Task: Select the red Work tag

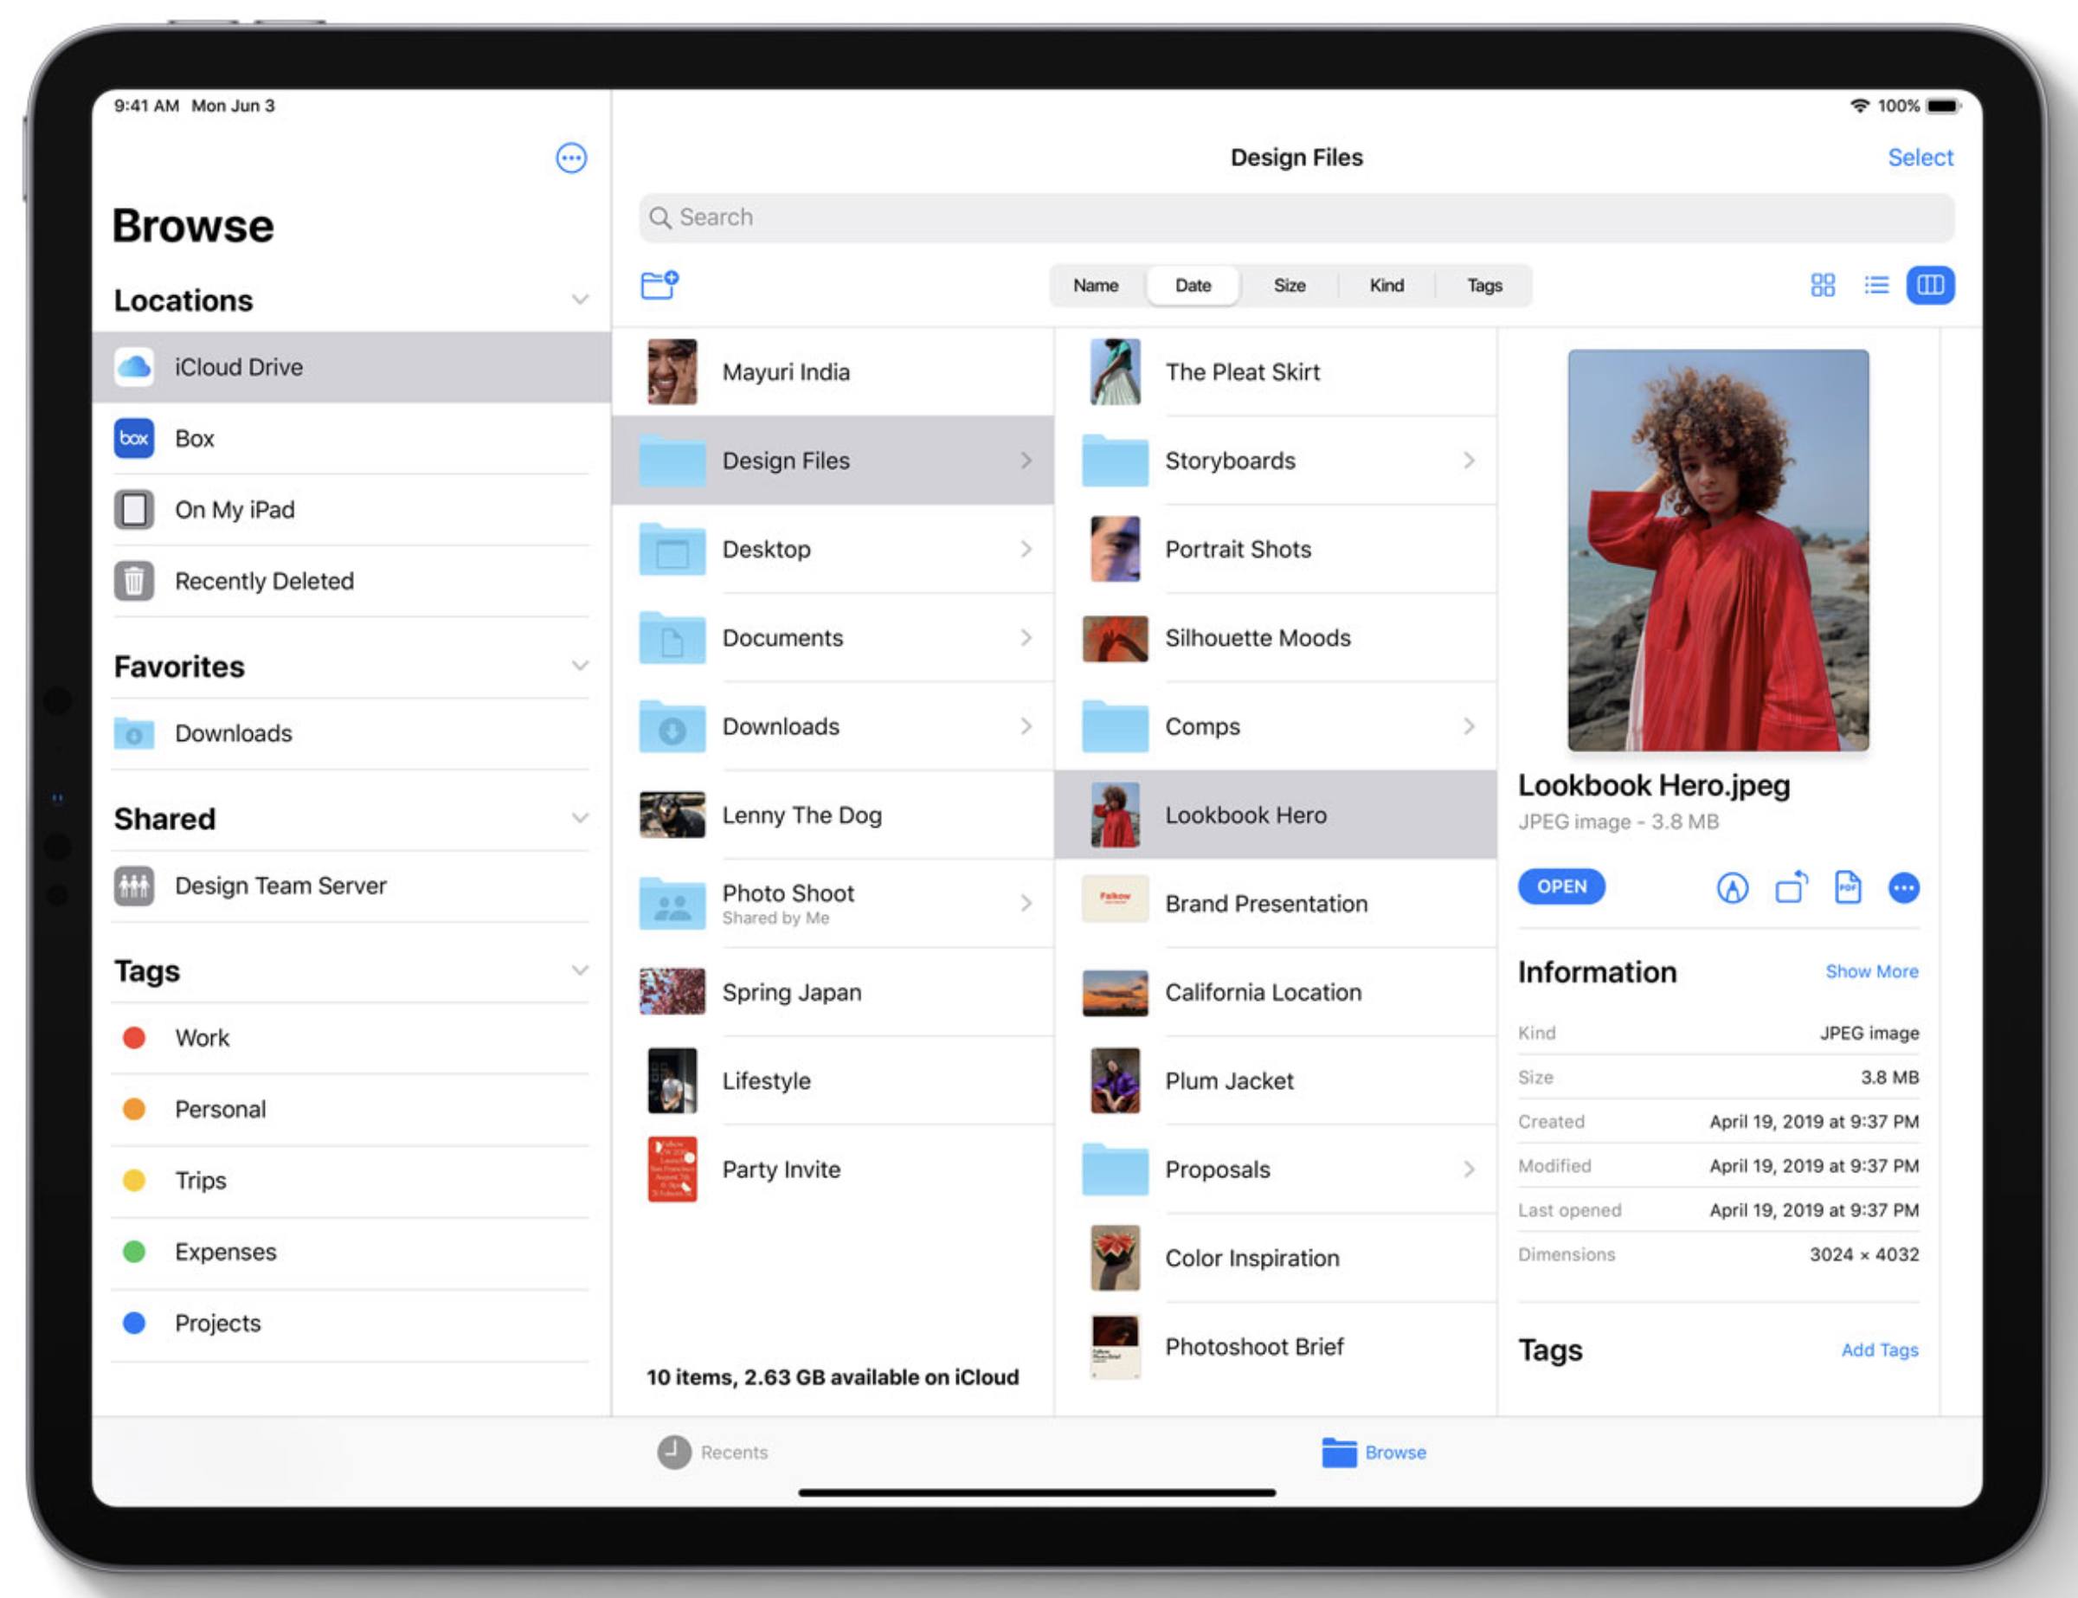Action: pyautogui.click(x=202, y=1038)
